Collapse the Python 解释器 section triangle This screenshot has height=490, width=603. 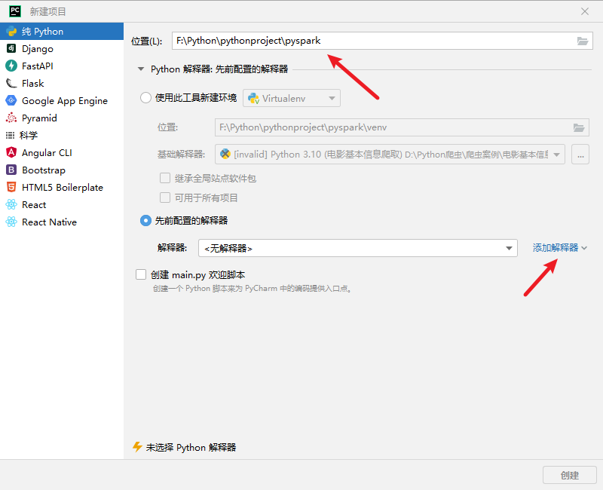click(141, 69)
